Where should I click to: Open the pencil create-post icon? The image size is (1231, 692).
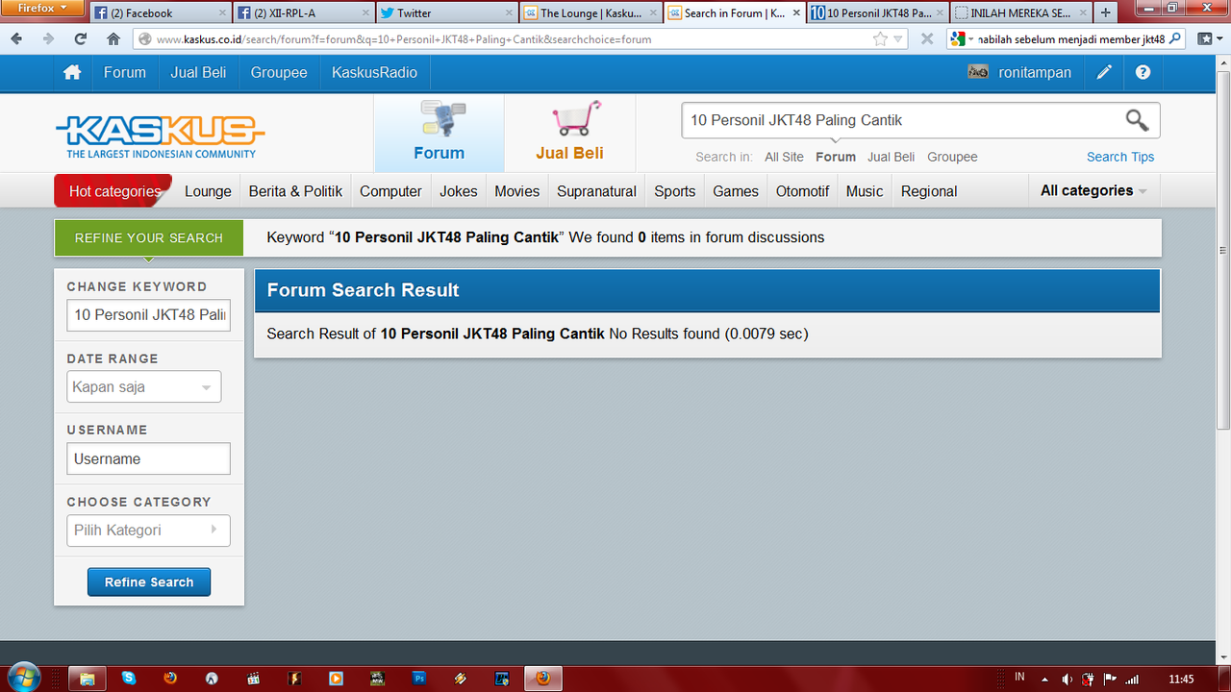(1104, 73)
